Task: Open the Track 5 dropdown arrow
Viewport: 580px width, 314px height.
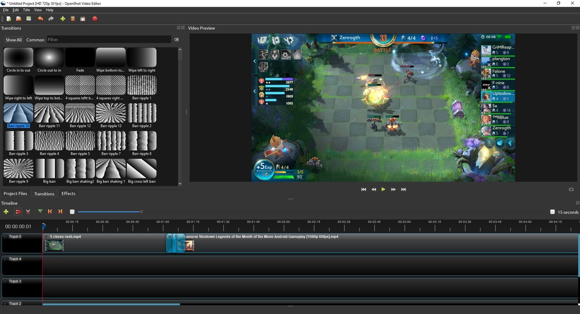Action: click(5, 237)
